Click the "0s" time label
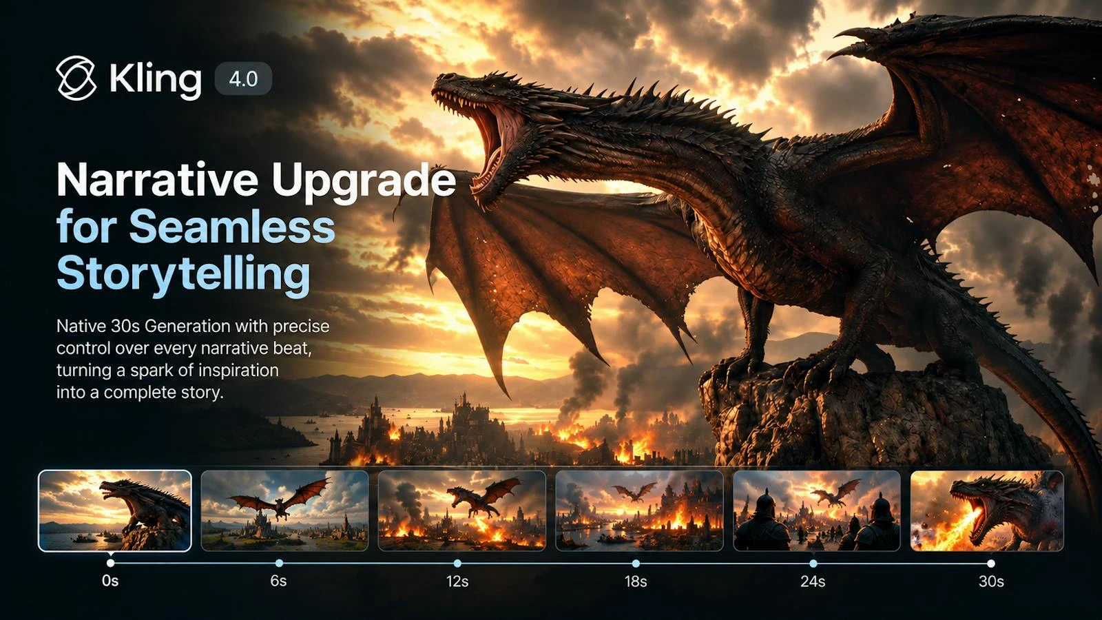1102x620 pixels. coord(110,581)
